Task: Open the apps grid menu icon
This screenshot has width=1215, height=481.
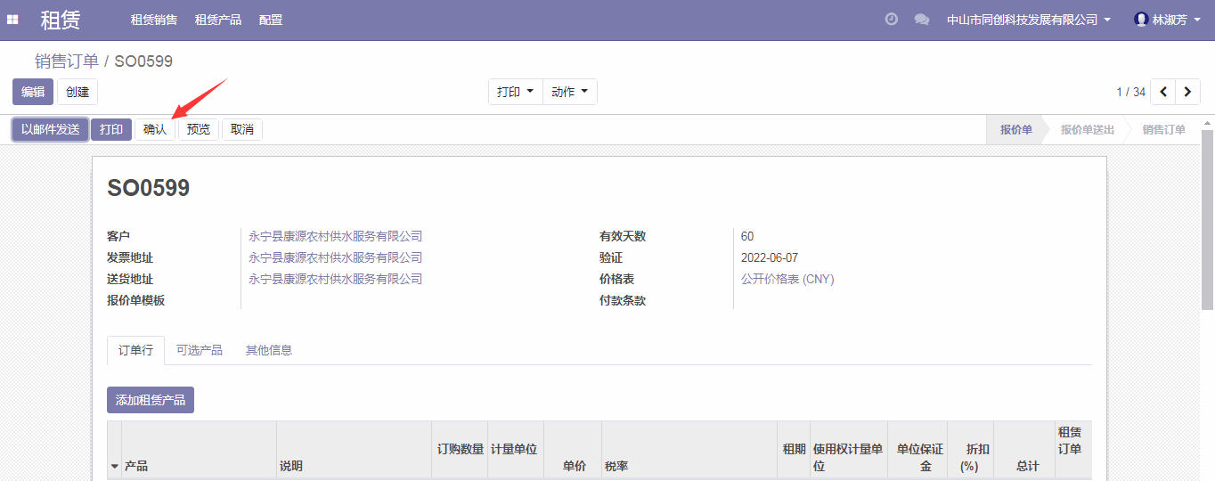Action: coord(12,20)
